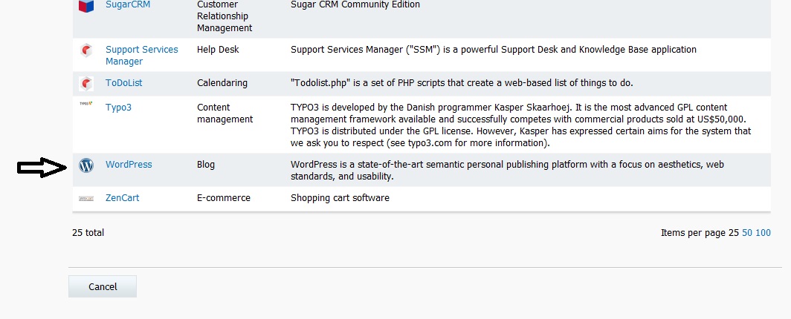Screen dimensions: 791x319
Task: Click the 'Content management' category cell
Action: [x=225, y=114]
